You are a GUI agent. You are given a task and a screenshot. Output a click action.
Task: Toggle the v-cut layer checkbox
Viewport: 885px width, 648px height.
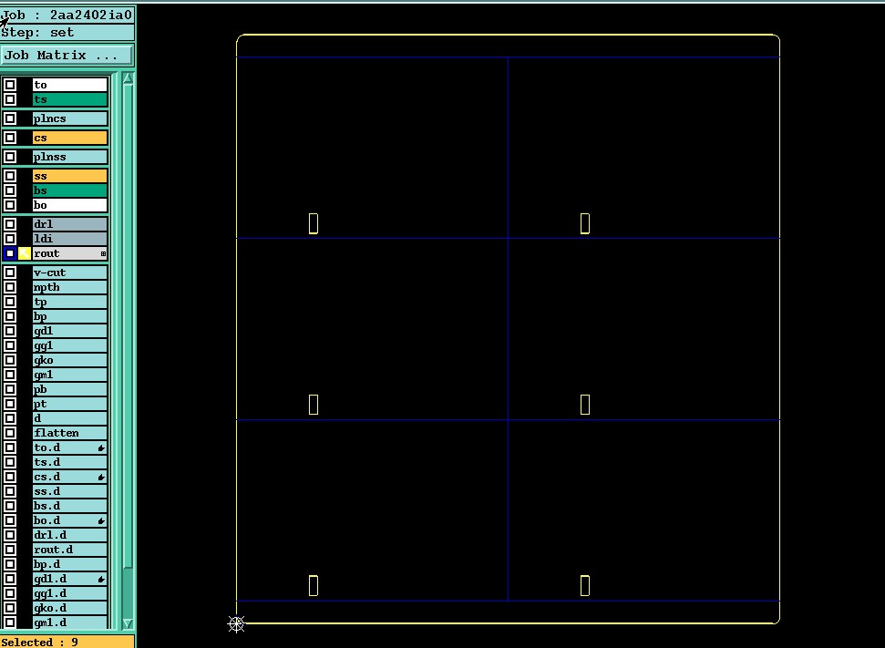pyautogui.click(x=10, y=273)
